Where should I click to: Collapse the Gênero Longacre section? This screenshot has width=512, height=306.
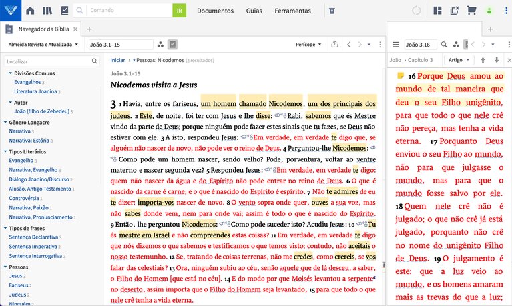(x=5, y=123)
